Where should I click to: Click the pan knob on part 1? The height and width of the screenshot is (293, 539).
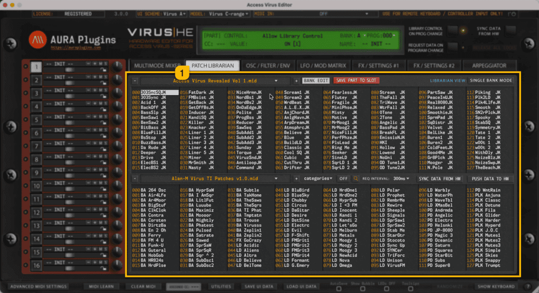coord(117,66)
